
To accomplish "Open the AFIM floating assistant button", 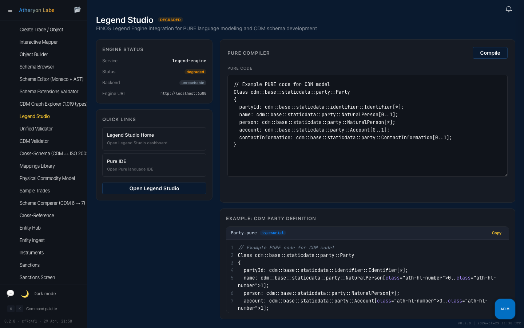I will [505, 309].
